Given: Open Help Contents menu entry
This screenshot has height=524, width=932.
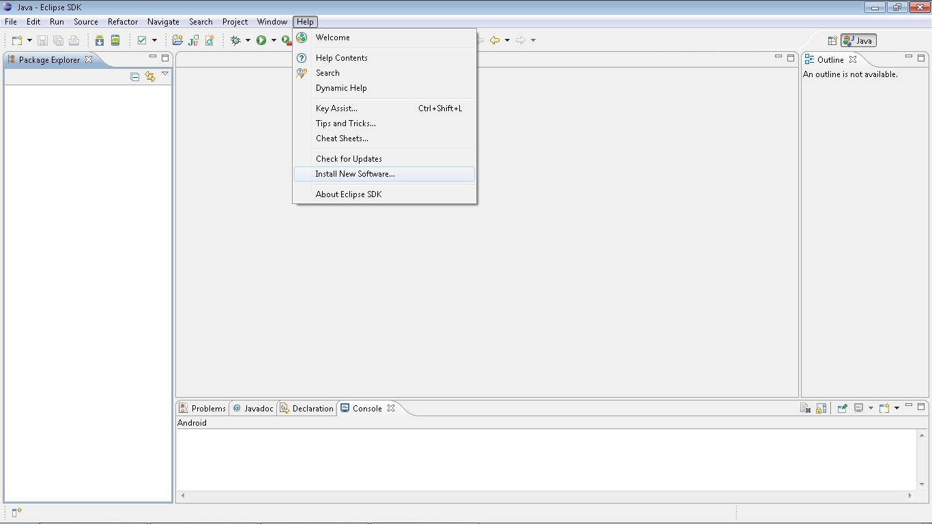Looking at the screenshot, I should tap(384, 58).
